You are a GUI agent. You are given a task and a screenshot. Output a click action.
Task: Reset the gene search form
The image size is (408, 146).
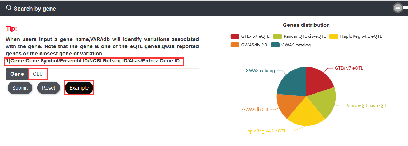click(49, 88)
